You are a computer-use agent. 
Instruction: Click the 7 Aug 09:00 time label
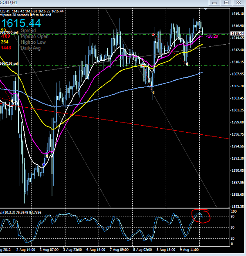click(119, 250)
